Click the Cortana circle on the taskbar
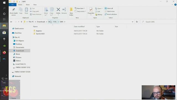Viewport: 177px width, 100px height. click(x=4, y=14)
